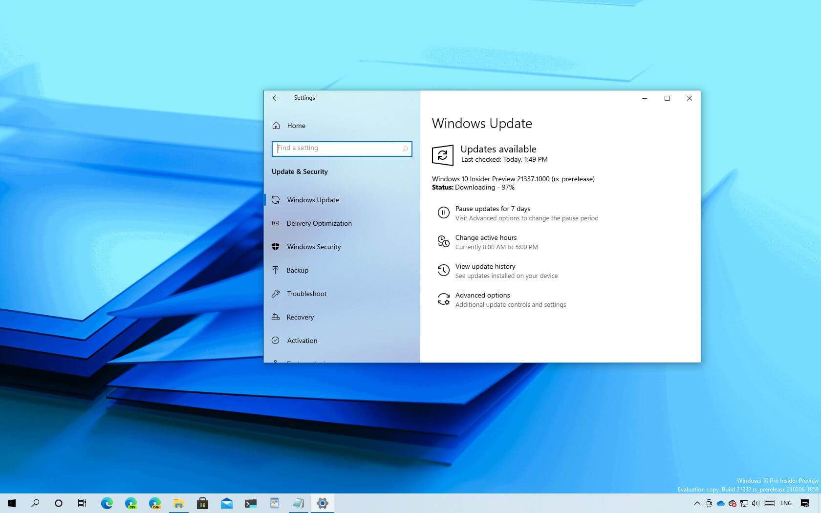
Task: Open Task View on the taskbar
Action: [82, 503]
